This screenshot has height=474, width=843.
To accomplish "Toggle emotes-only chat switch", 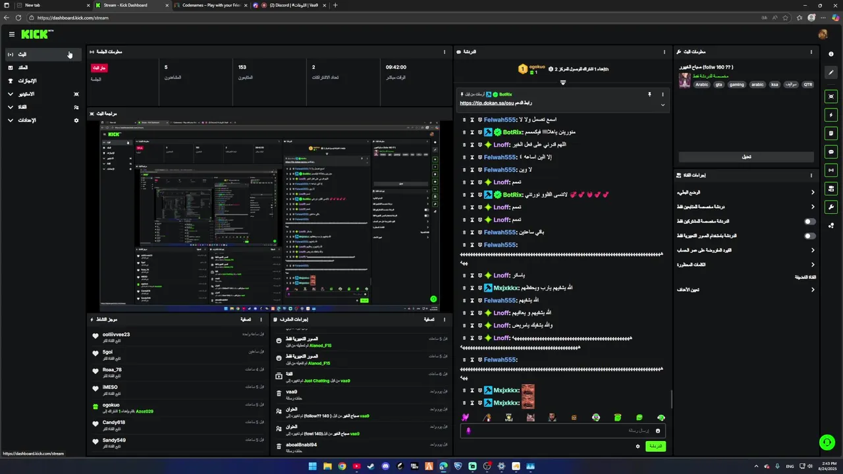I will click(810, 236).
